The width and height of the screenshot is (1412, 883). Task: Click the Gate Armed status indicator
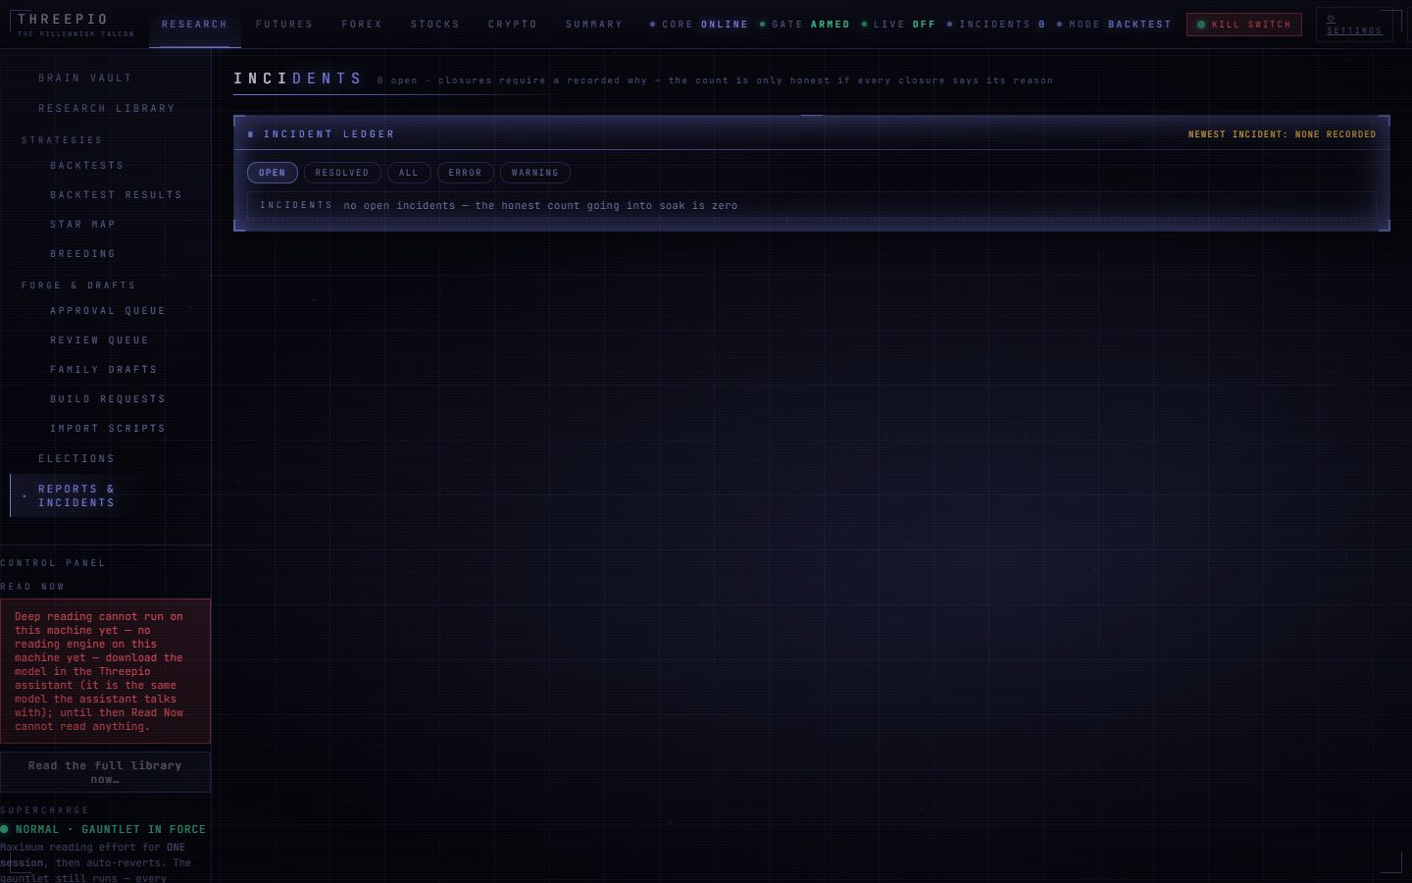click(x=805, y=25)
